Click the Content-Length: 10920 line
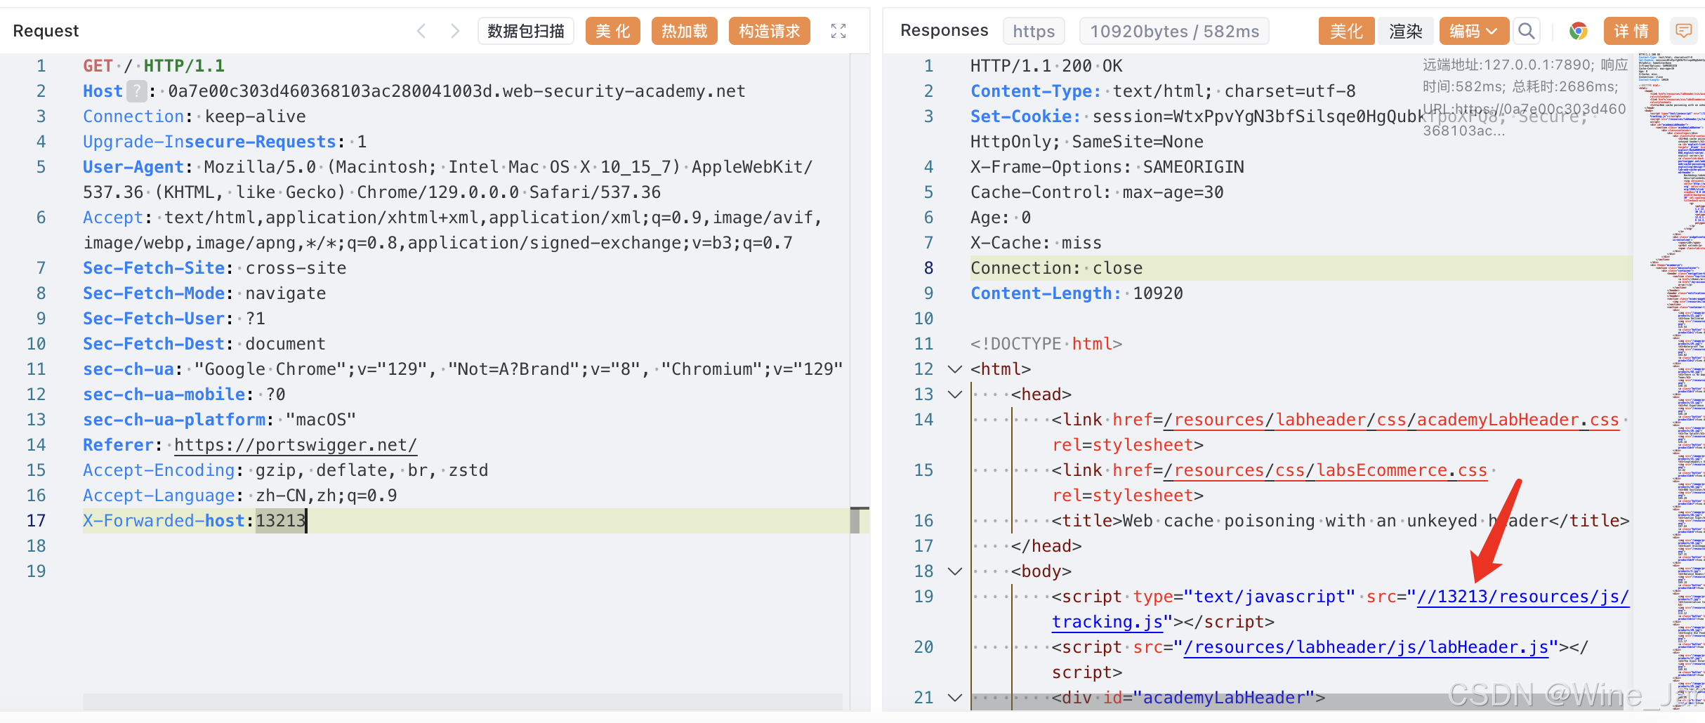1705x723 pixels. (x=1077, y=293)
